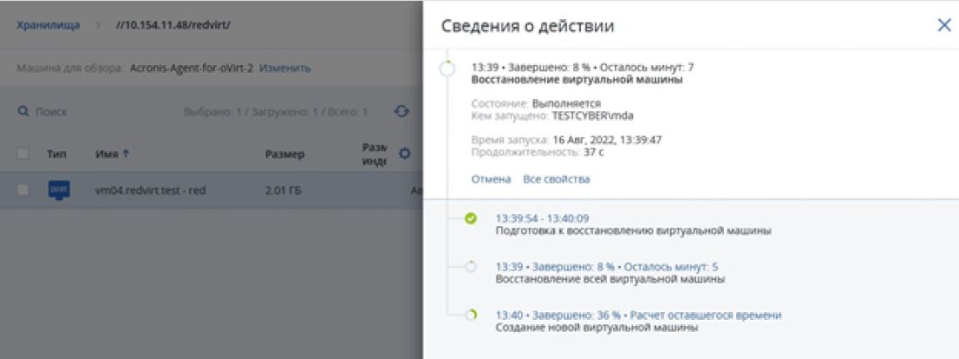The image size is (959, 359).
Task: Click progress spinner for main recovery activity
Action: pos(447,70)
